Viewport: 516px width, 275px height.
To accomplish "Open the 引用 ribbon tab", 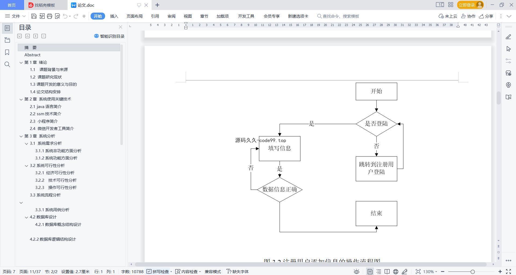I will point(155,16).
